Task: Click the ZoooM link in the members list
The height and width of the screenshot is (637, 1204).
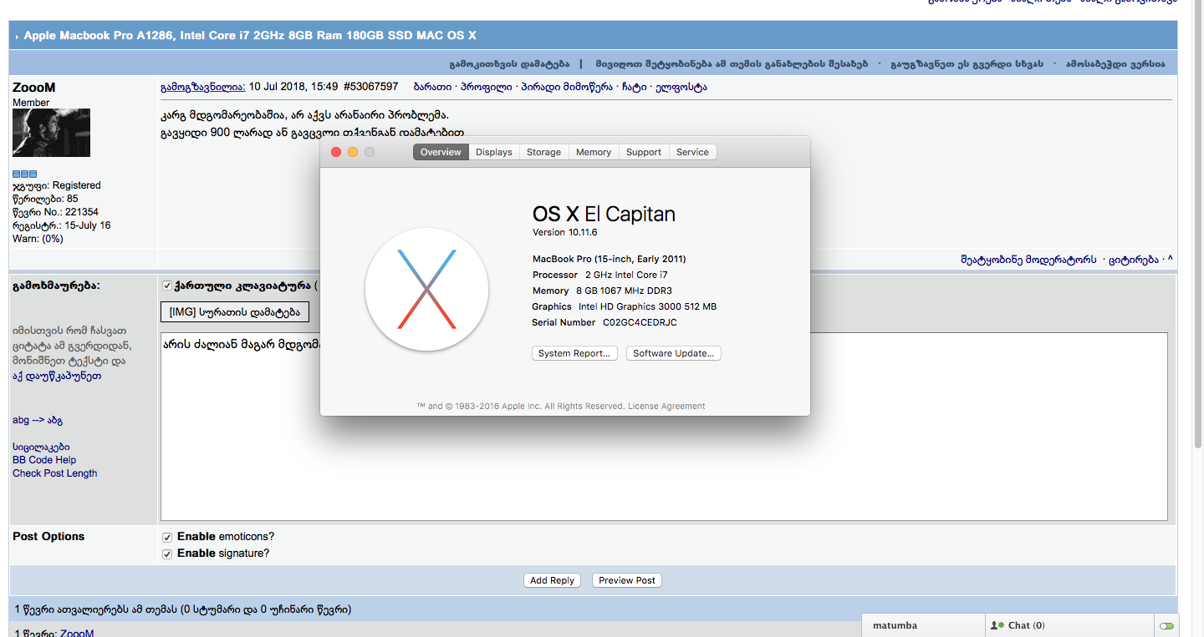Action: 77,633
